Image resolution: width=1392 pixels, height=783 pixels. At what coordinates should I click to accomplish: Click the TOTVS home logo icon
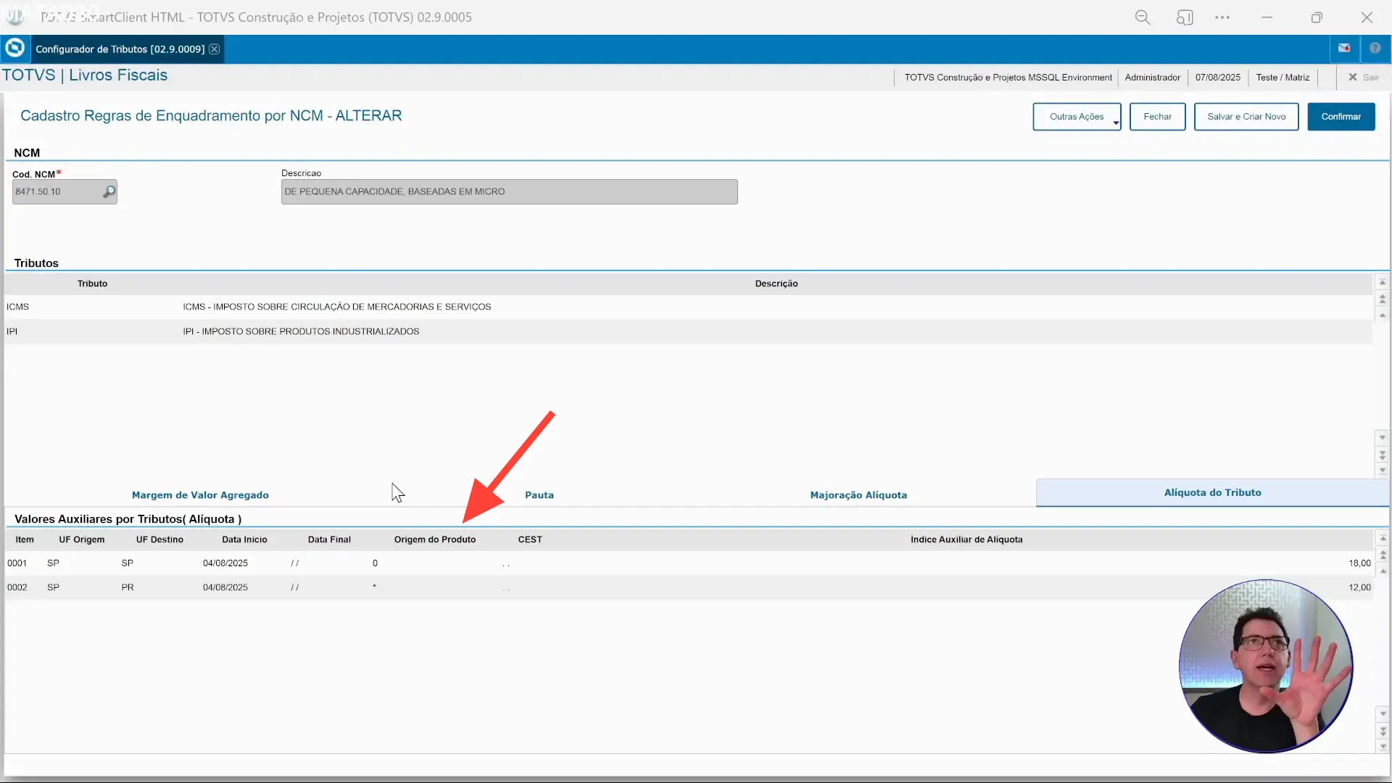14,49
